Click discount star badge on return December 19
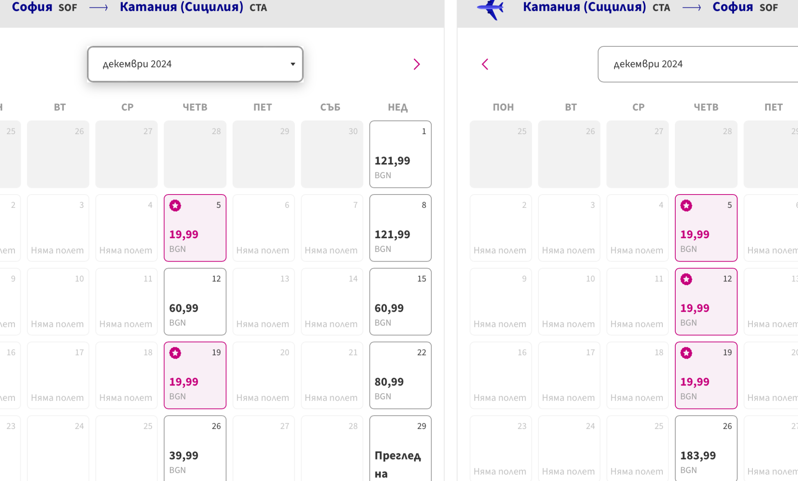 click(x=686, y=353)
